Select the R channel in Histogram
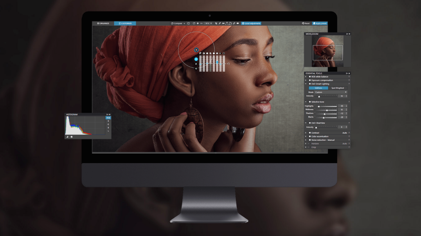Screen dimensions: 421x236 coord(108,121)
